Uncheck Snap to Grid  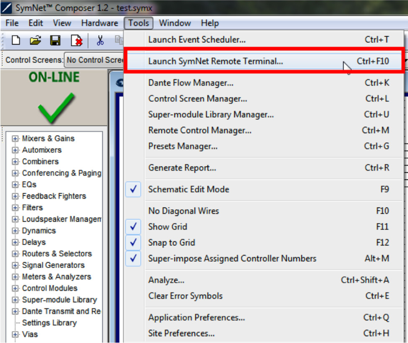click(x=133, y=242)
